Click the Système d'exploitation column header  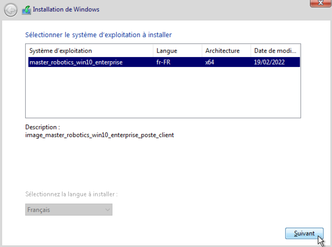(90, 50)
